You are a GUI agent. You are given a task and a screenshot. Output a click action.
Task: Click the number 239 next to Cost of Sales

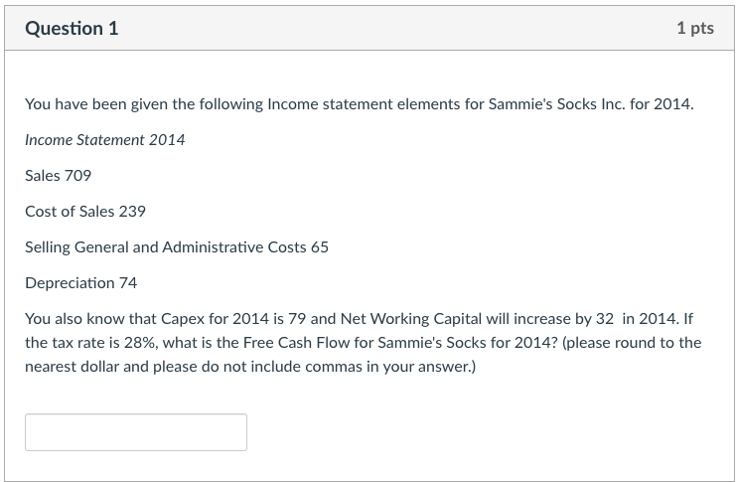132,212
